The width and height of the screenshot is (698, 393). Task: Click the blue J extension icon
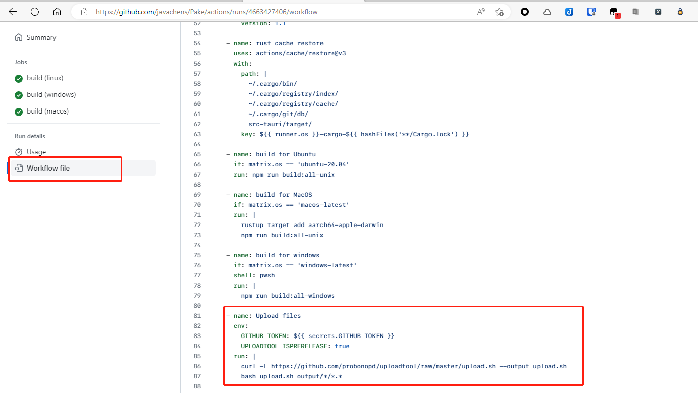pos(569,12)
